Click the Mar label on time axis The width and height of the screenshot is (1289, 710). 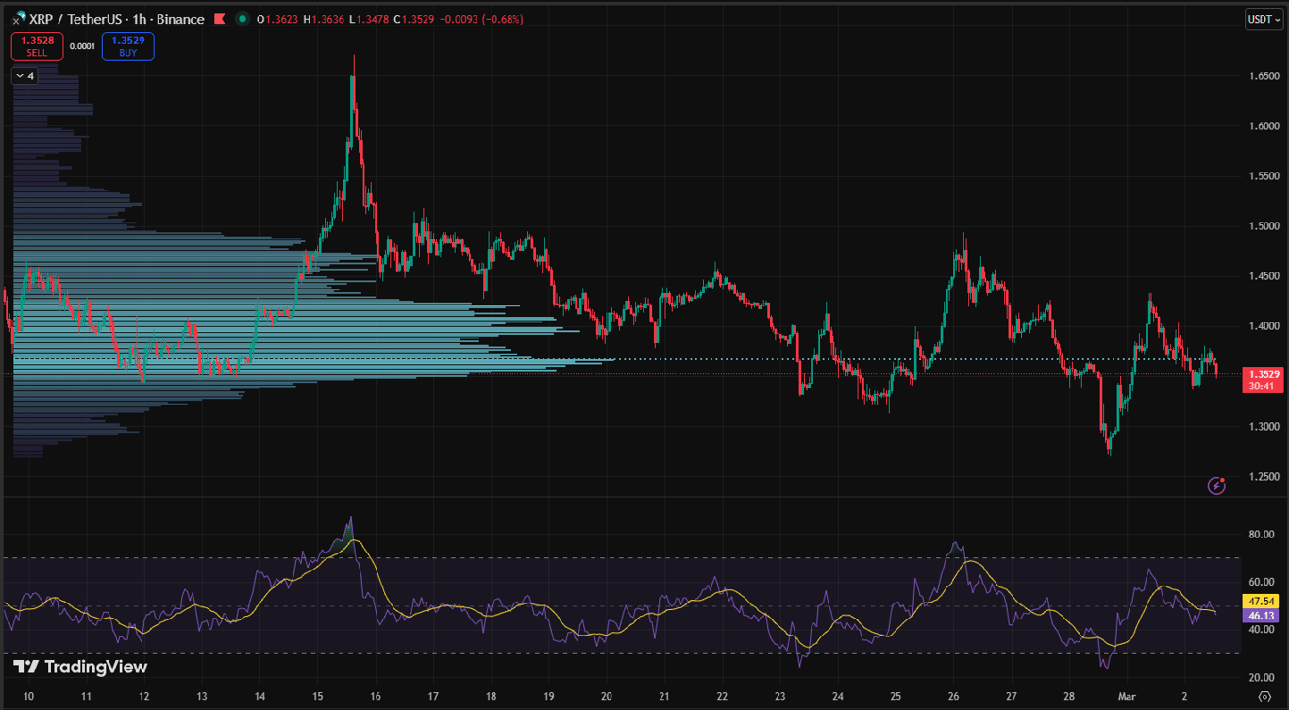[x=1127, y=697]
